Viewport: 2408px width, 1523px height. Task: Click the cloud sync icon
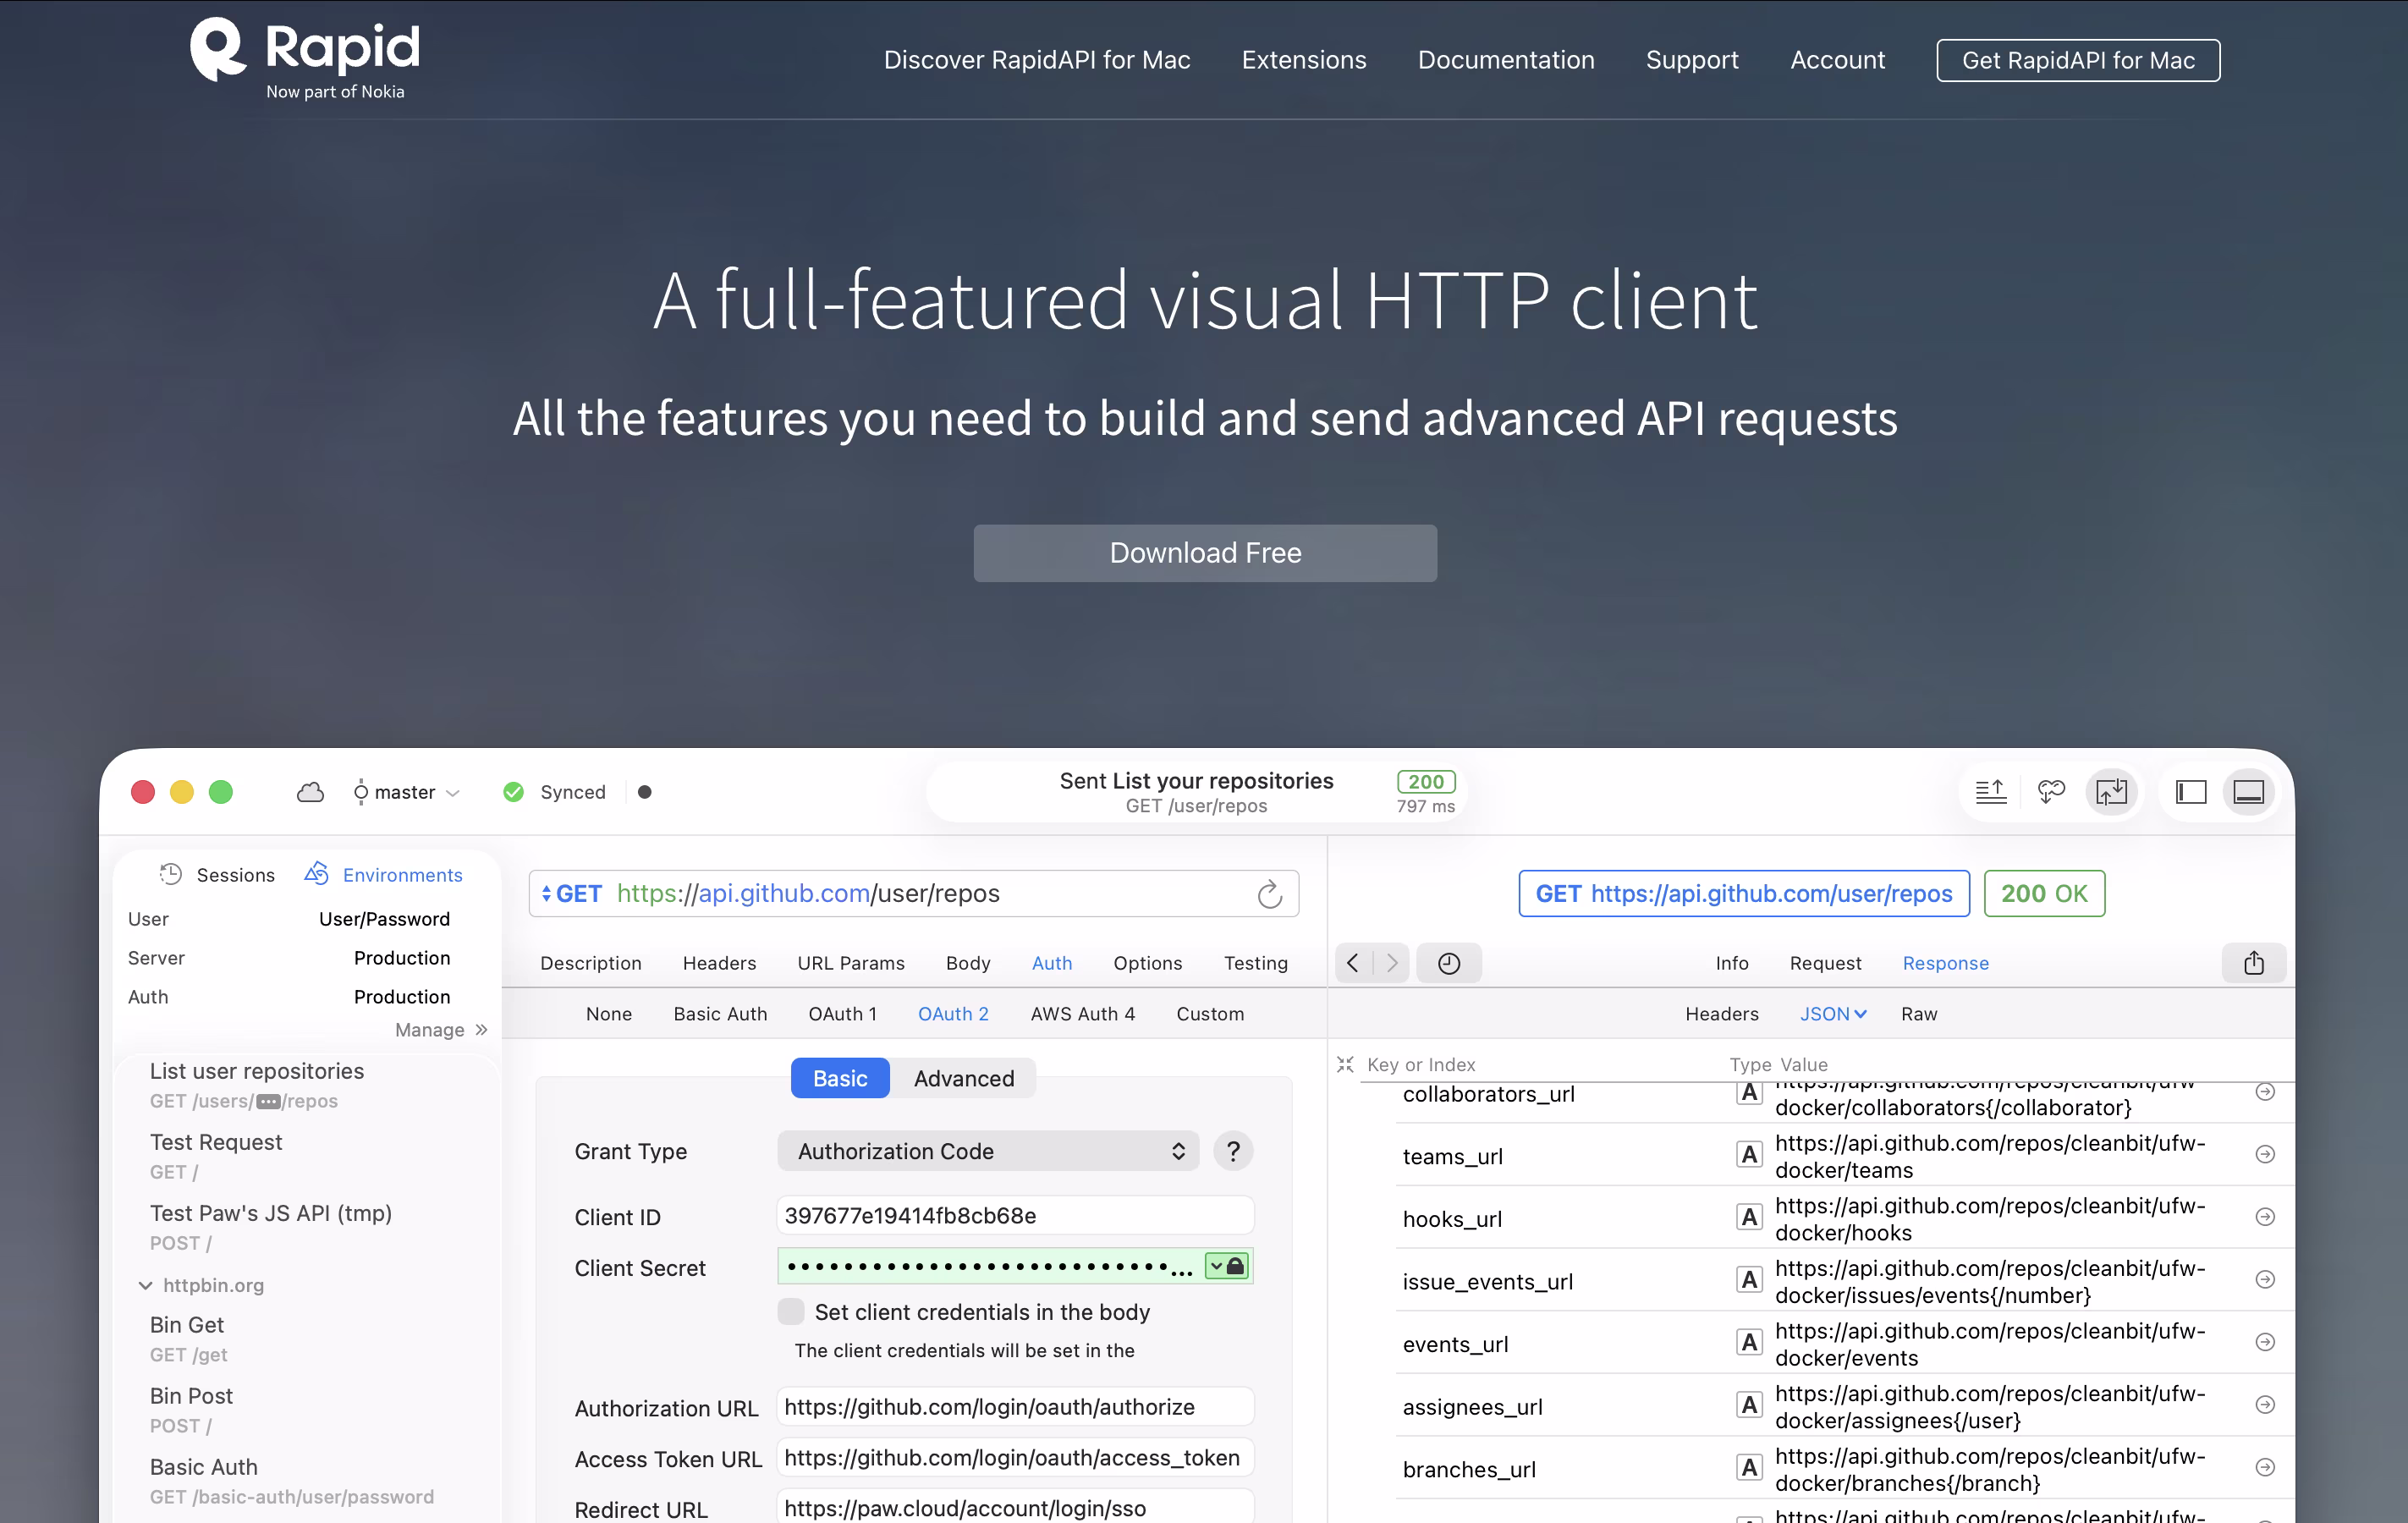pos(310,792)
